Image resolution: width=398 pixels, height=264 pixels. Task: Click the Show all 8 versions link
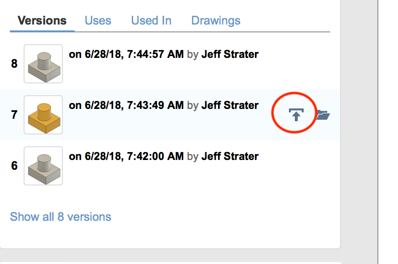click(x=60, y=217)
